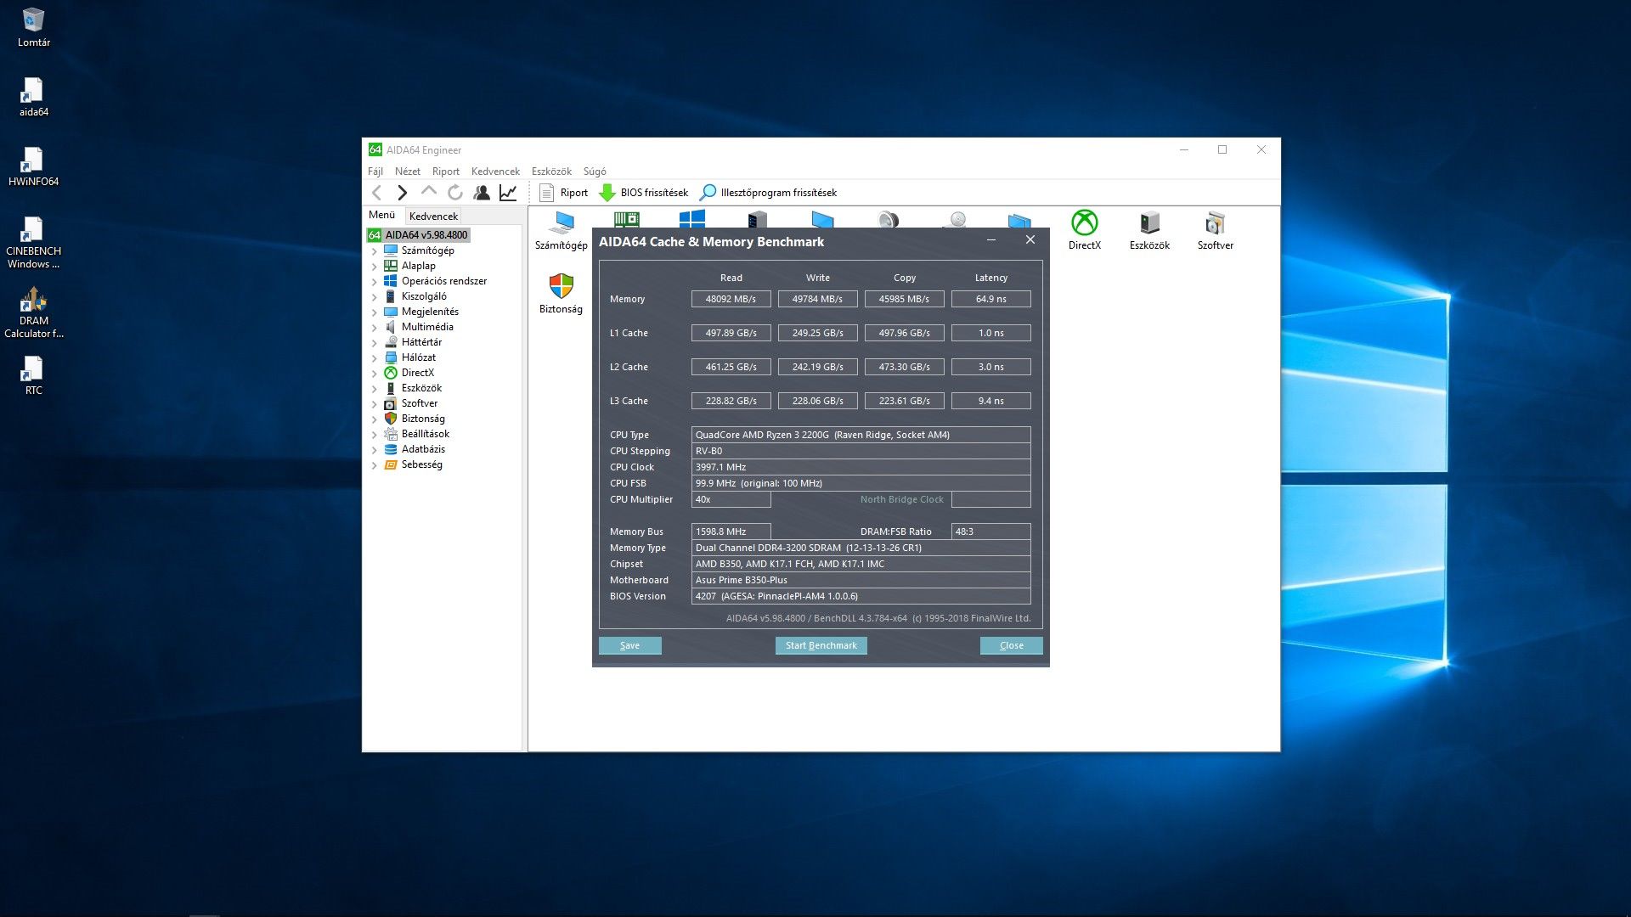The image size is (1631, 917).
Task: Open the Eszközök menu in menu bar
Action: point(551,172)
